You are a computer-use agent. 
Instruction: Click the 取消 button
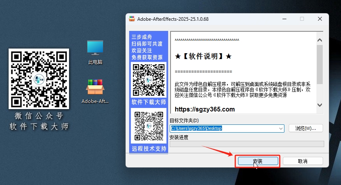(x=303, y=161)
